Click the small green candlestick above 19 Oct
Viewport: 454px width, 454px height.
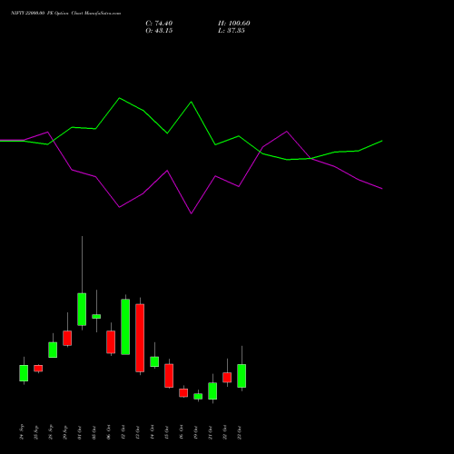click(198, 397)
